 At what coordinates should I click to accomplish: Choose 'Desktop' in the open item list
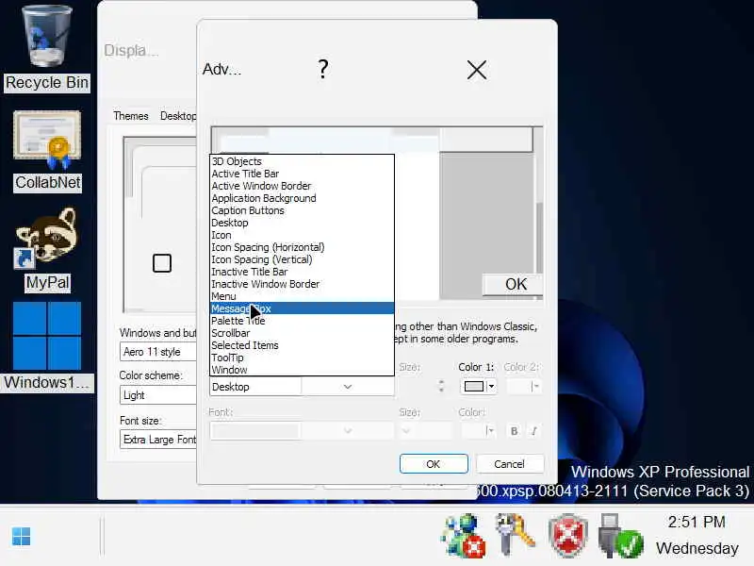(302, 223)
